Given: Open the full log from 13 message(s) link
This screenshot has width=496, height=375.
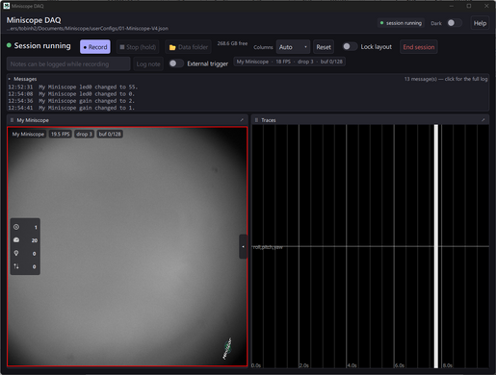Looking at the screenshot, I should click(446, 79).
